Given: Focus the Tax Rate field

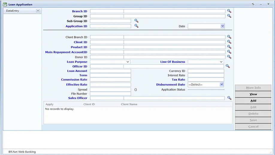Looking at the screenshot, I should click(206, 79).
